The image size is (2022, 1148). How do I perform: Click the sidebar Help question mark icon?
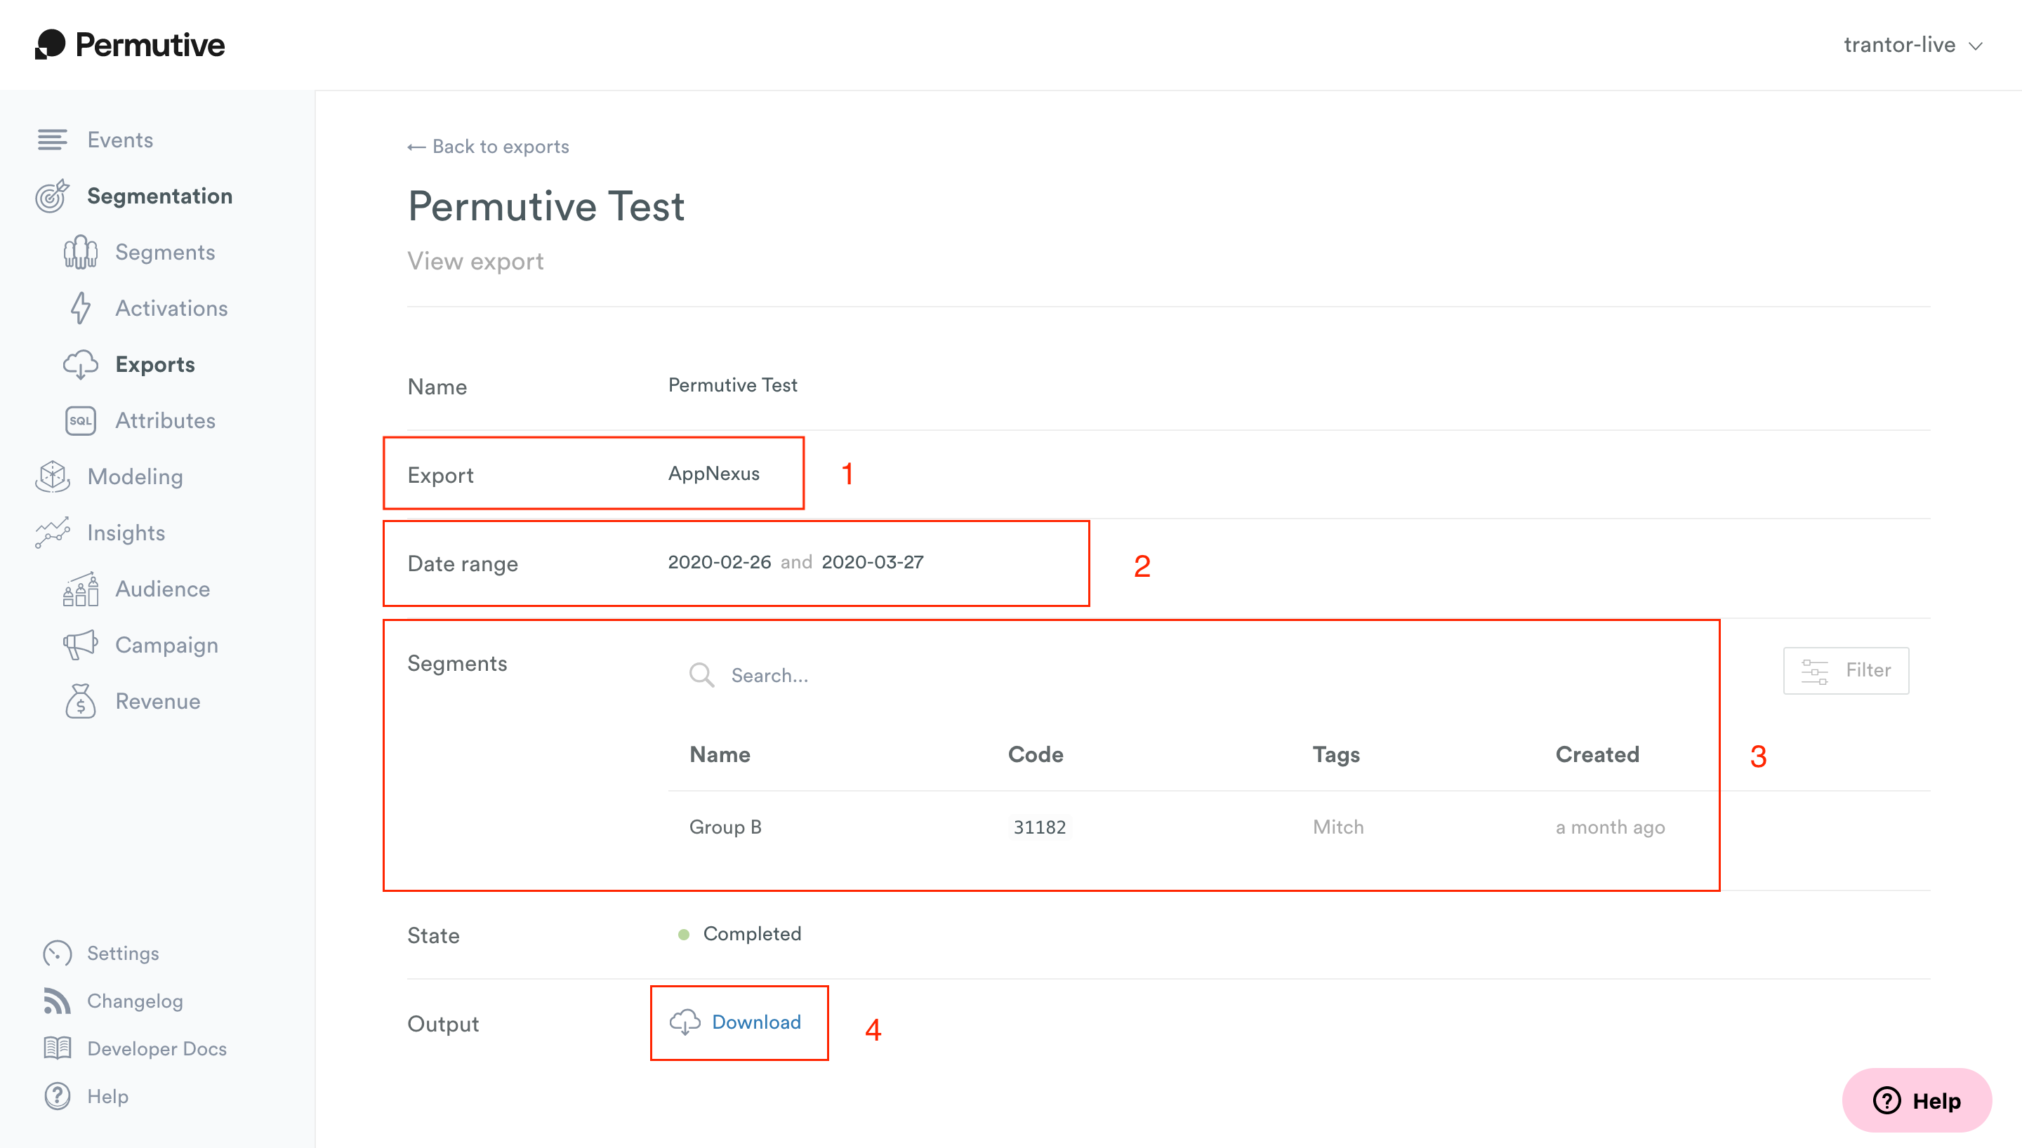[57, 1096]
